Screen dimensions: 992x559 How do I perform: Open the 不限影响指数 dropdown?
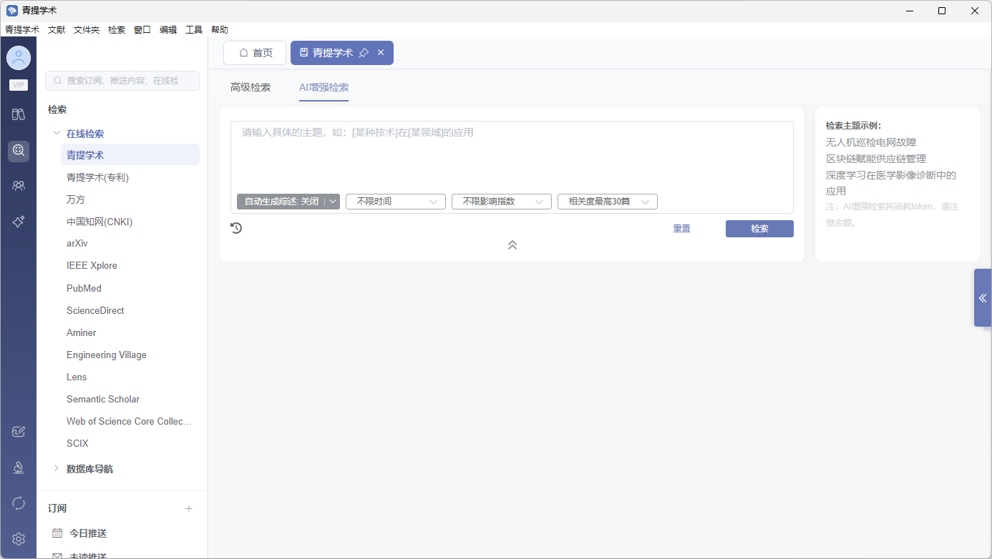coord(502,202)
